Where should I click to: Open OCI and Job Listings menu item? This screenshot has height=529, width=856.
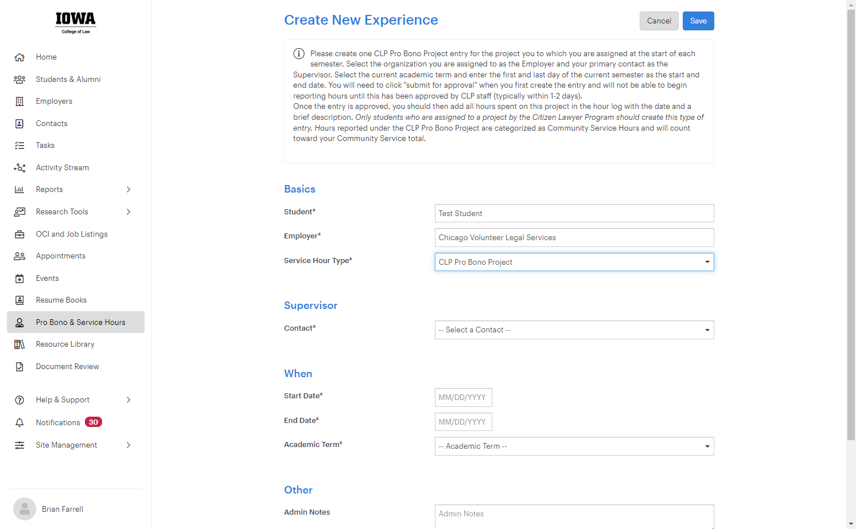click(72, 234)
